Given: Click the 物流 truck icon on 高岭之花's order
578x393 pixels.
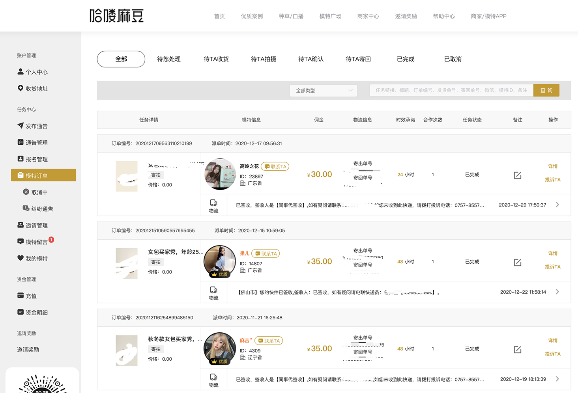Looking at the screenshot, I should coord(213,205).
